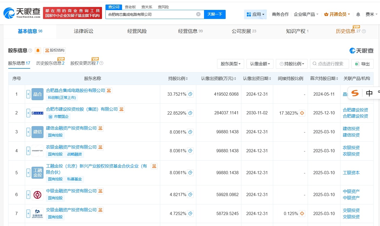Open the 股东类型 dropdown
The width and height of the screenshot is (380, 226).
pos(230,64)
